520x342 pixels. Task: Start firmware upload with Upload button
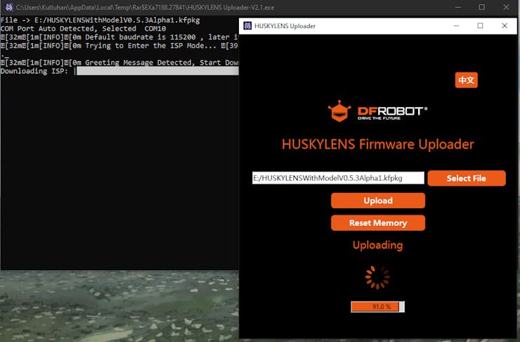(378, 201)
